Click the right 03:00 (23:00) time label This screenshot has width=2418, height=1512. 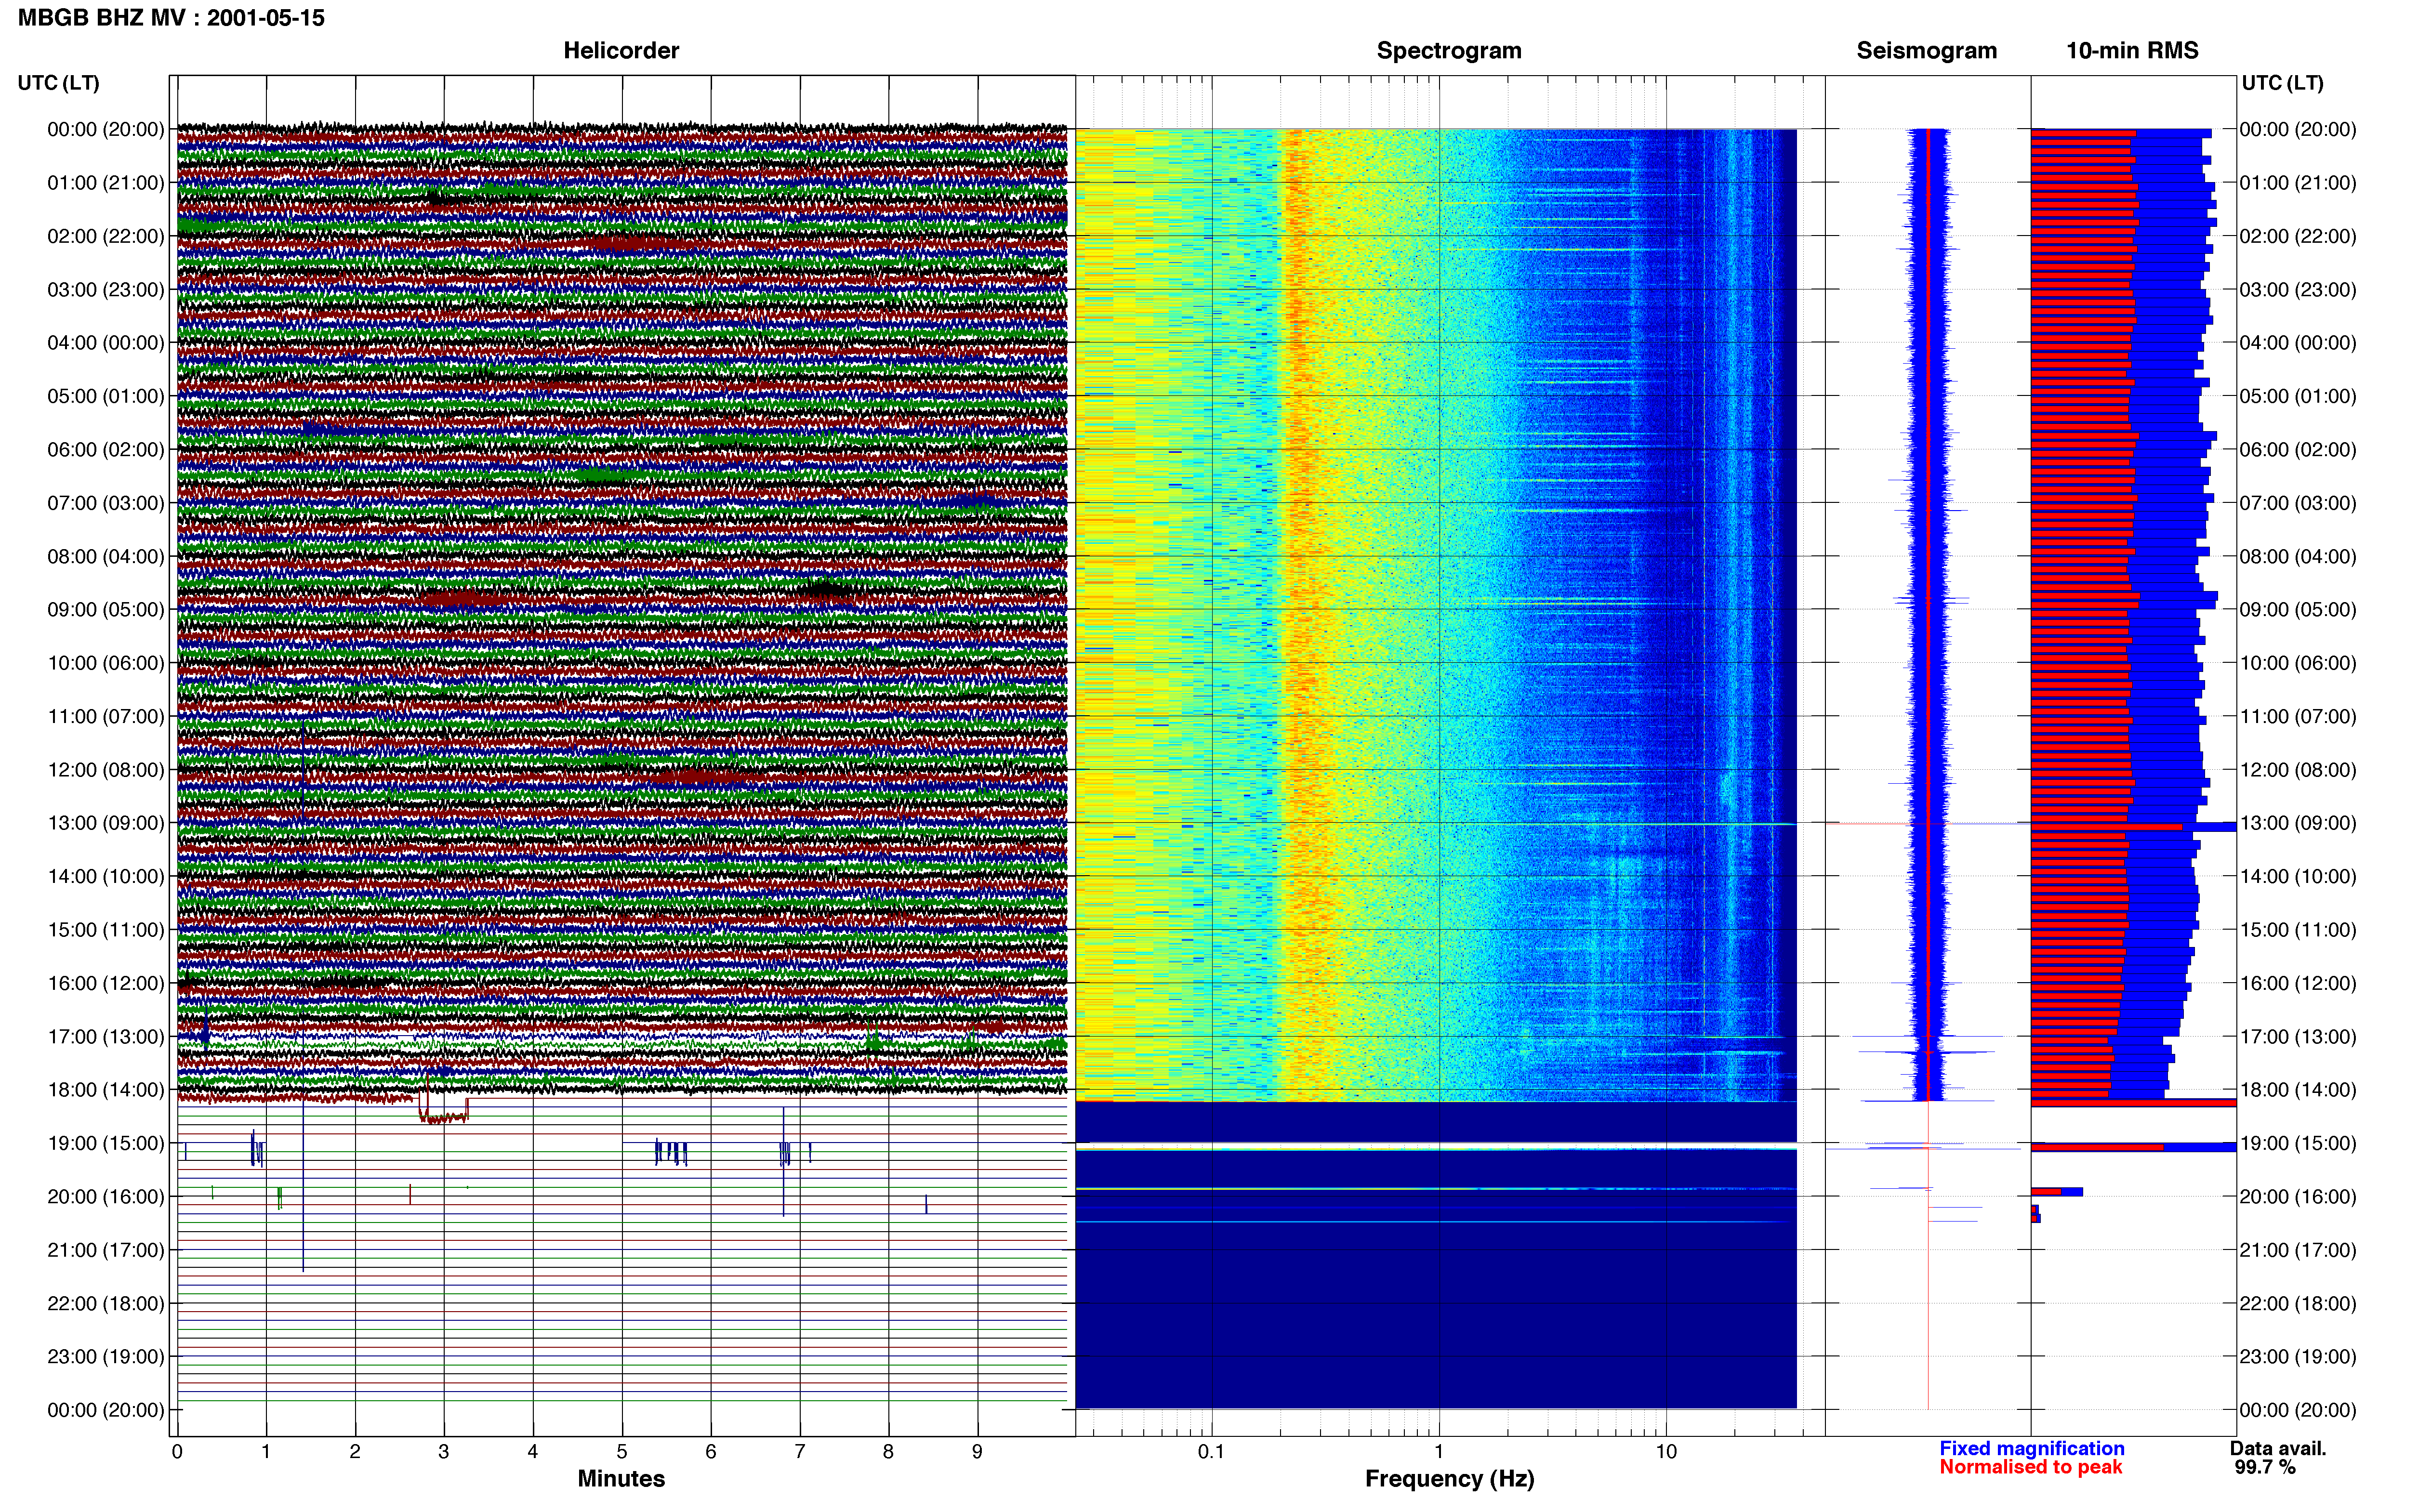(2298, 290)
